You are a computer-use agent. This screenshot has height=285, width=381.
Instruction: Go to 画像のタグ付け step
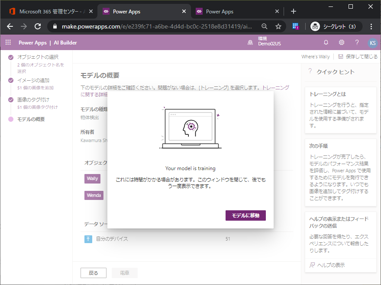tap(33, 100)
